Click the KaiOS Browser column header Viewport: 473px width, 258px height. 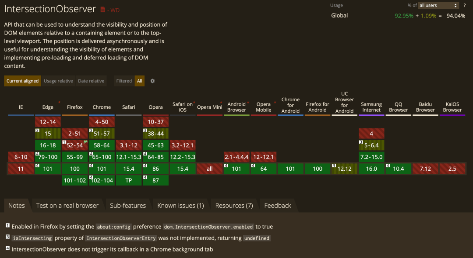click(x=452, y=107)
